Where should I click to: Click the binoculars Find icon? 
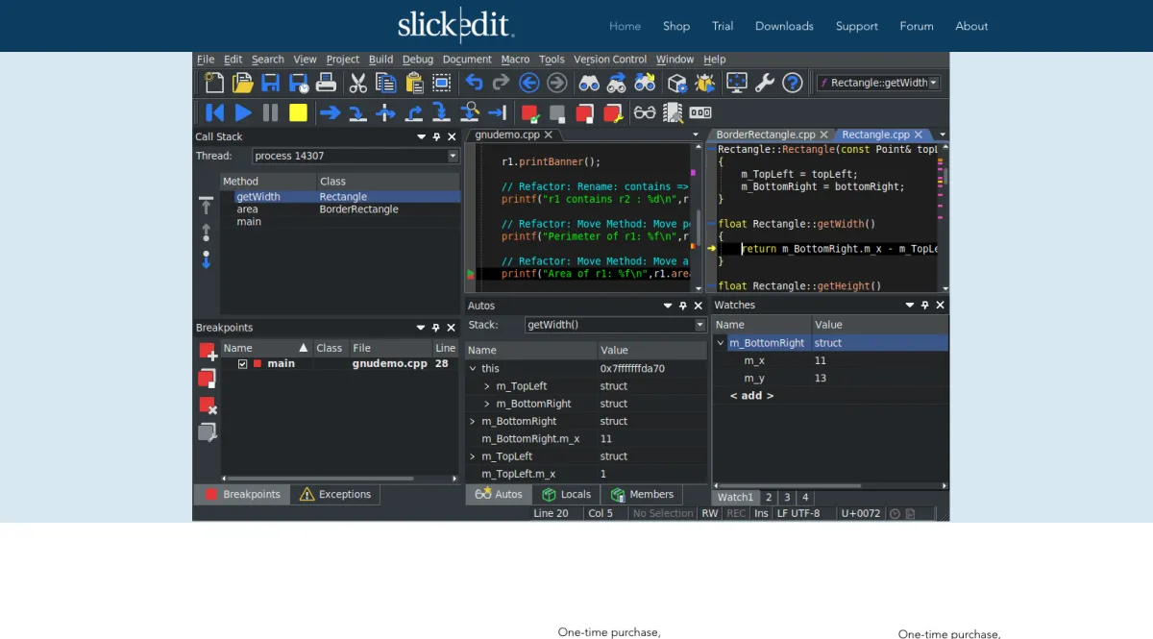pos(589,83)
